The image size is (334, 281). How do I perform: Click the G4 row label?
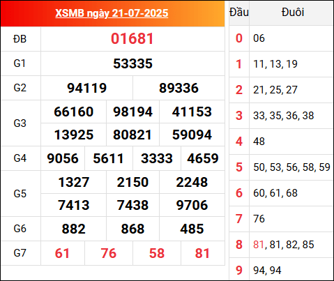(20, 158)
